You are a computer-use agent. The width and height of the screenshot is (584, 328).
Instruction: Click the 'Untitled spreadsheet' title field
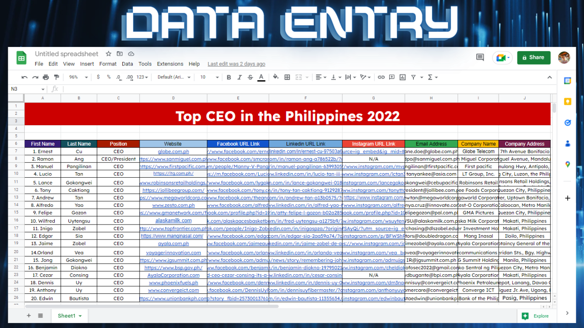point(67,54)
